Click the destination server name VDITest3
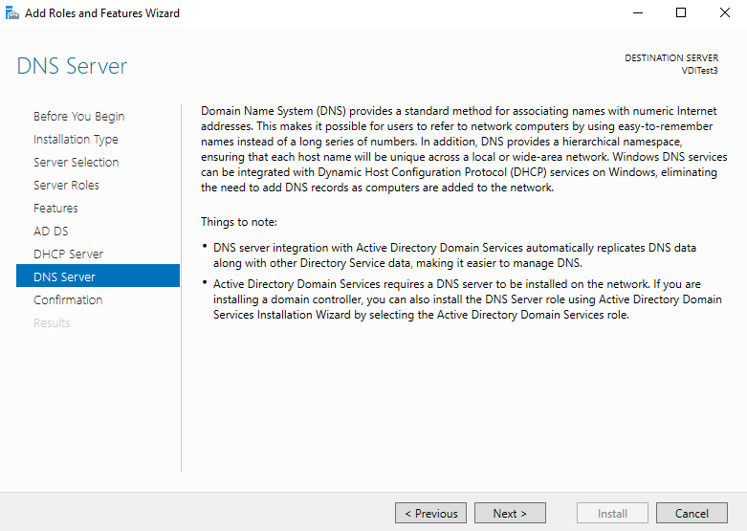 coord(698,71)
